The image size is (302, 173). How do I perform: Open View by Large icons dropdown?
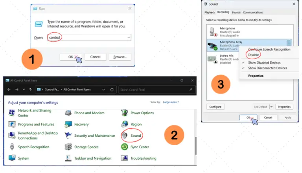click(171, 102)
